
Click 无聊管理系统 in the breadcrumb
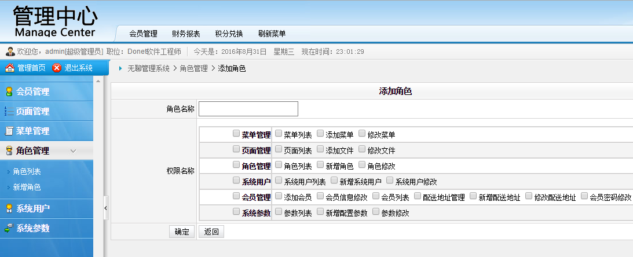pos(149,68)
